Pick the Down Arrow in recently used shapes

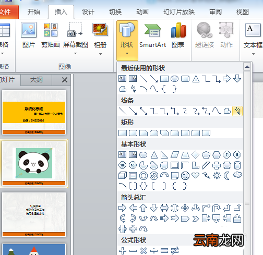237,78
